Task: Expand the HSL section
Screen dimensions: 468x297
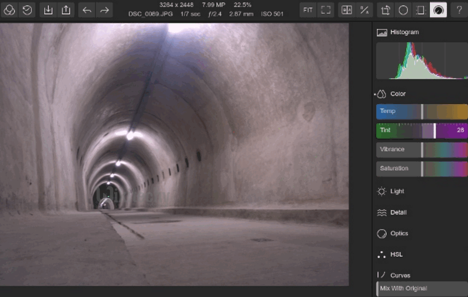Action: [x=396, y=255]
